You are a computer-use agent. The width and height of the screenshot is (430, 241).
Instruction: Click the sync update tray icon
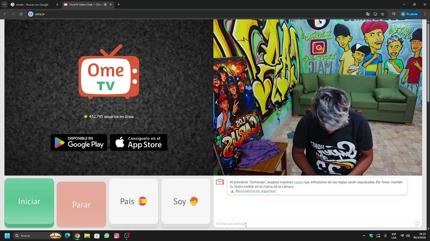pos(378,236)
